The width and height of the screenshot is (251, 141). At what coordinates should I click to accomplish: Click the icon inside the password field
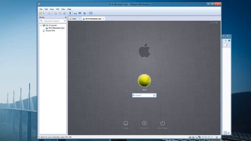(x=154, y=95)
